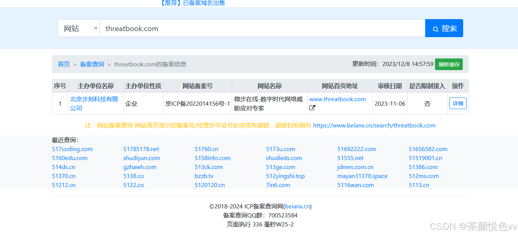Open the 网站 search type dropdown

(79, 28)
